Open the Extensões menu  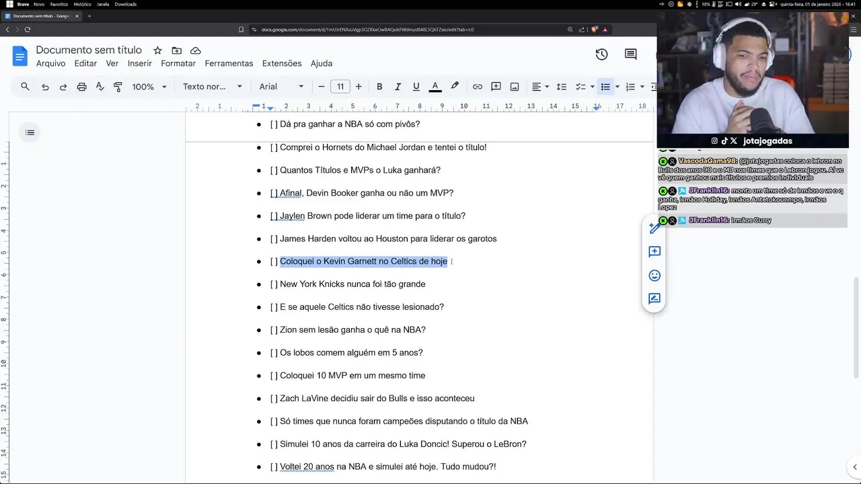[282, 63]
